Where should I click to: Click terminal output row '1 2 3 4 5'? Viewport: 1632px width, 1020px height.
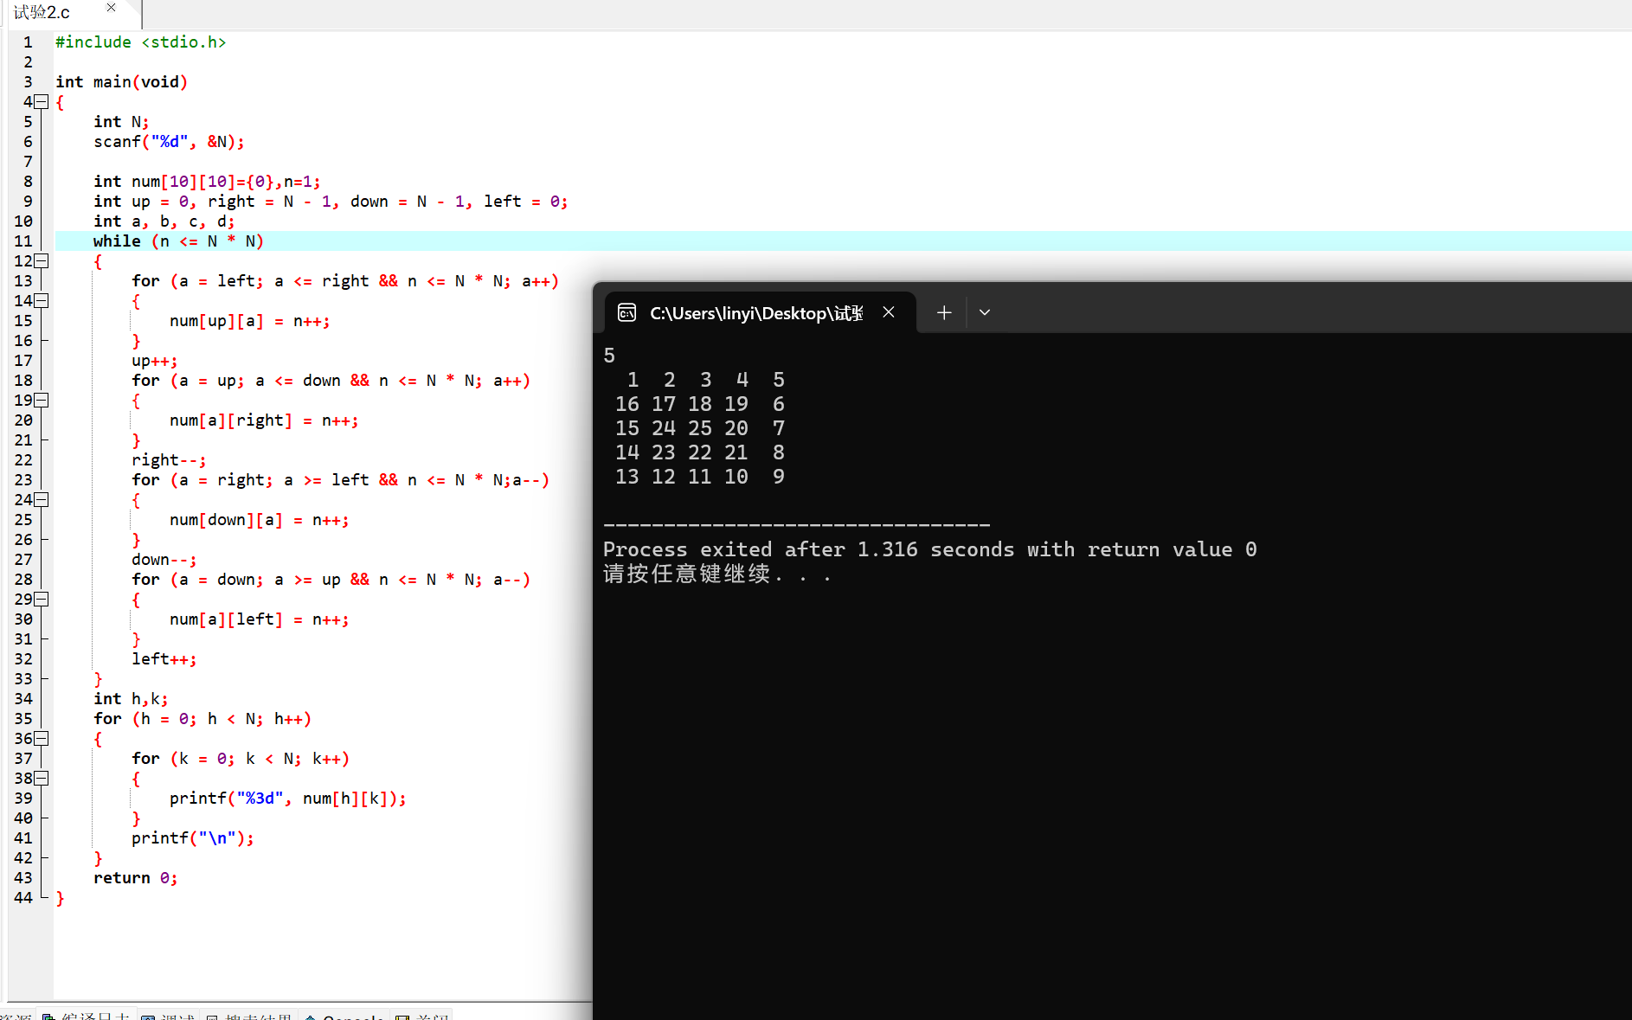706,379
